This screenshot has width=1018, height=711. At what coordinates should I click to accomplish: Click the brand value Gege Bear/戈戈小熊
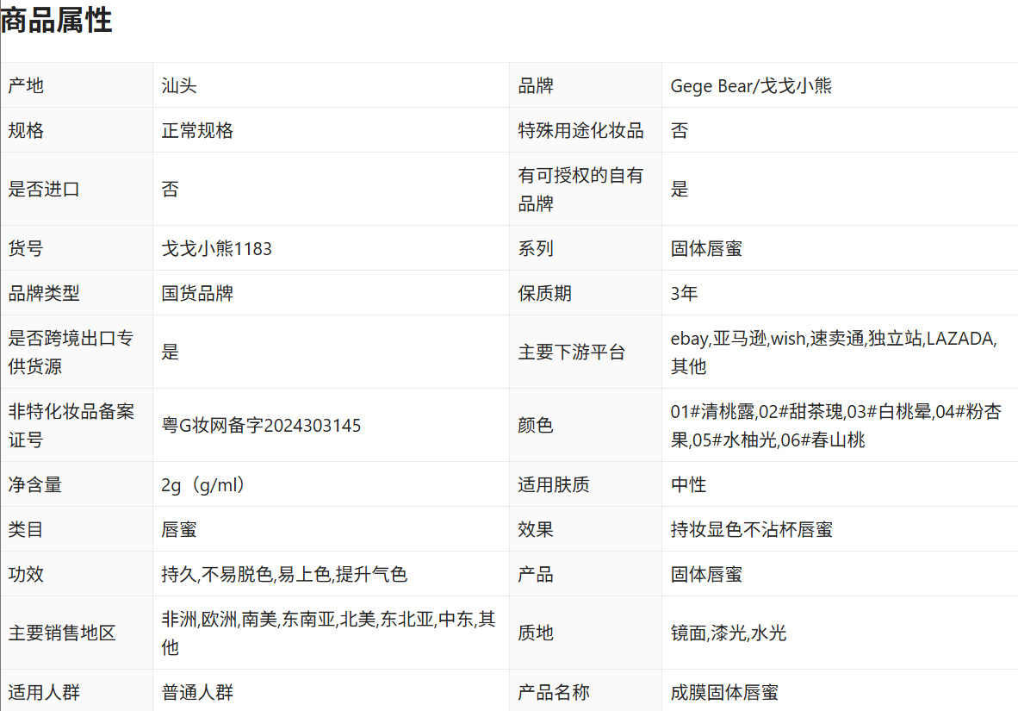751,85
